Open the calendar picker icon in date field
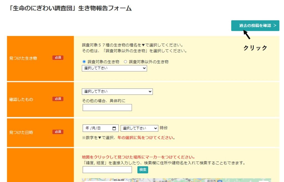 pyautogui.click(x=114, y=128)
